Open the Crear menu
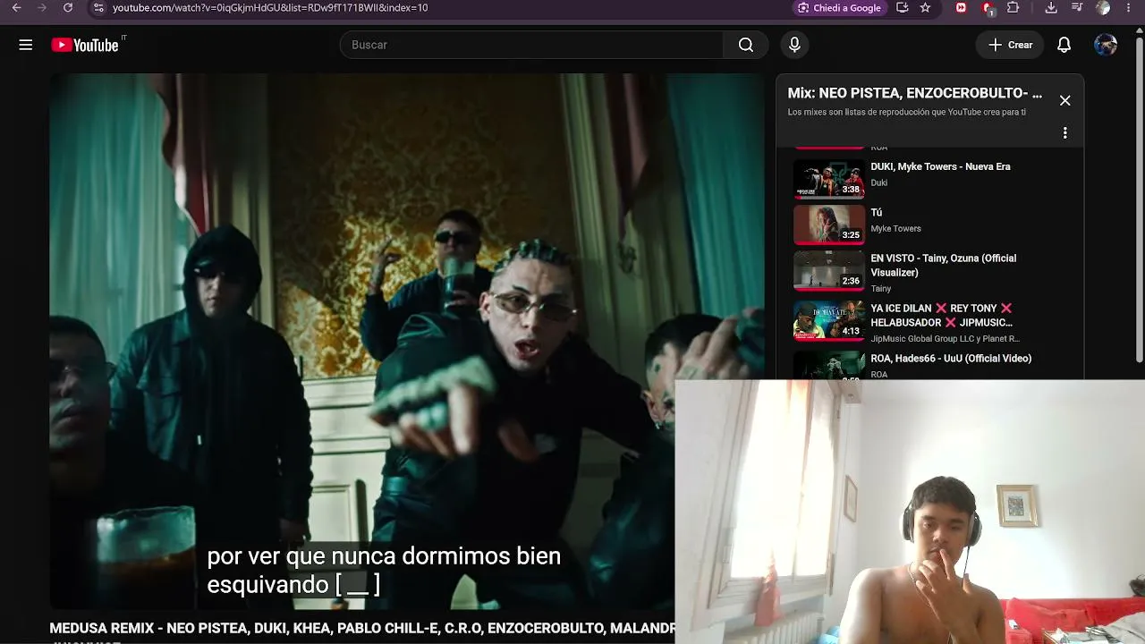Screen dimensions: 1145x644 tap(1010, 45)
